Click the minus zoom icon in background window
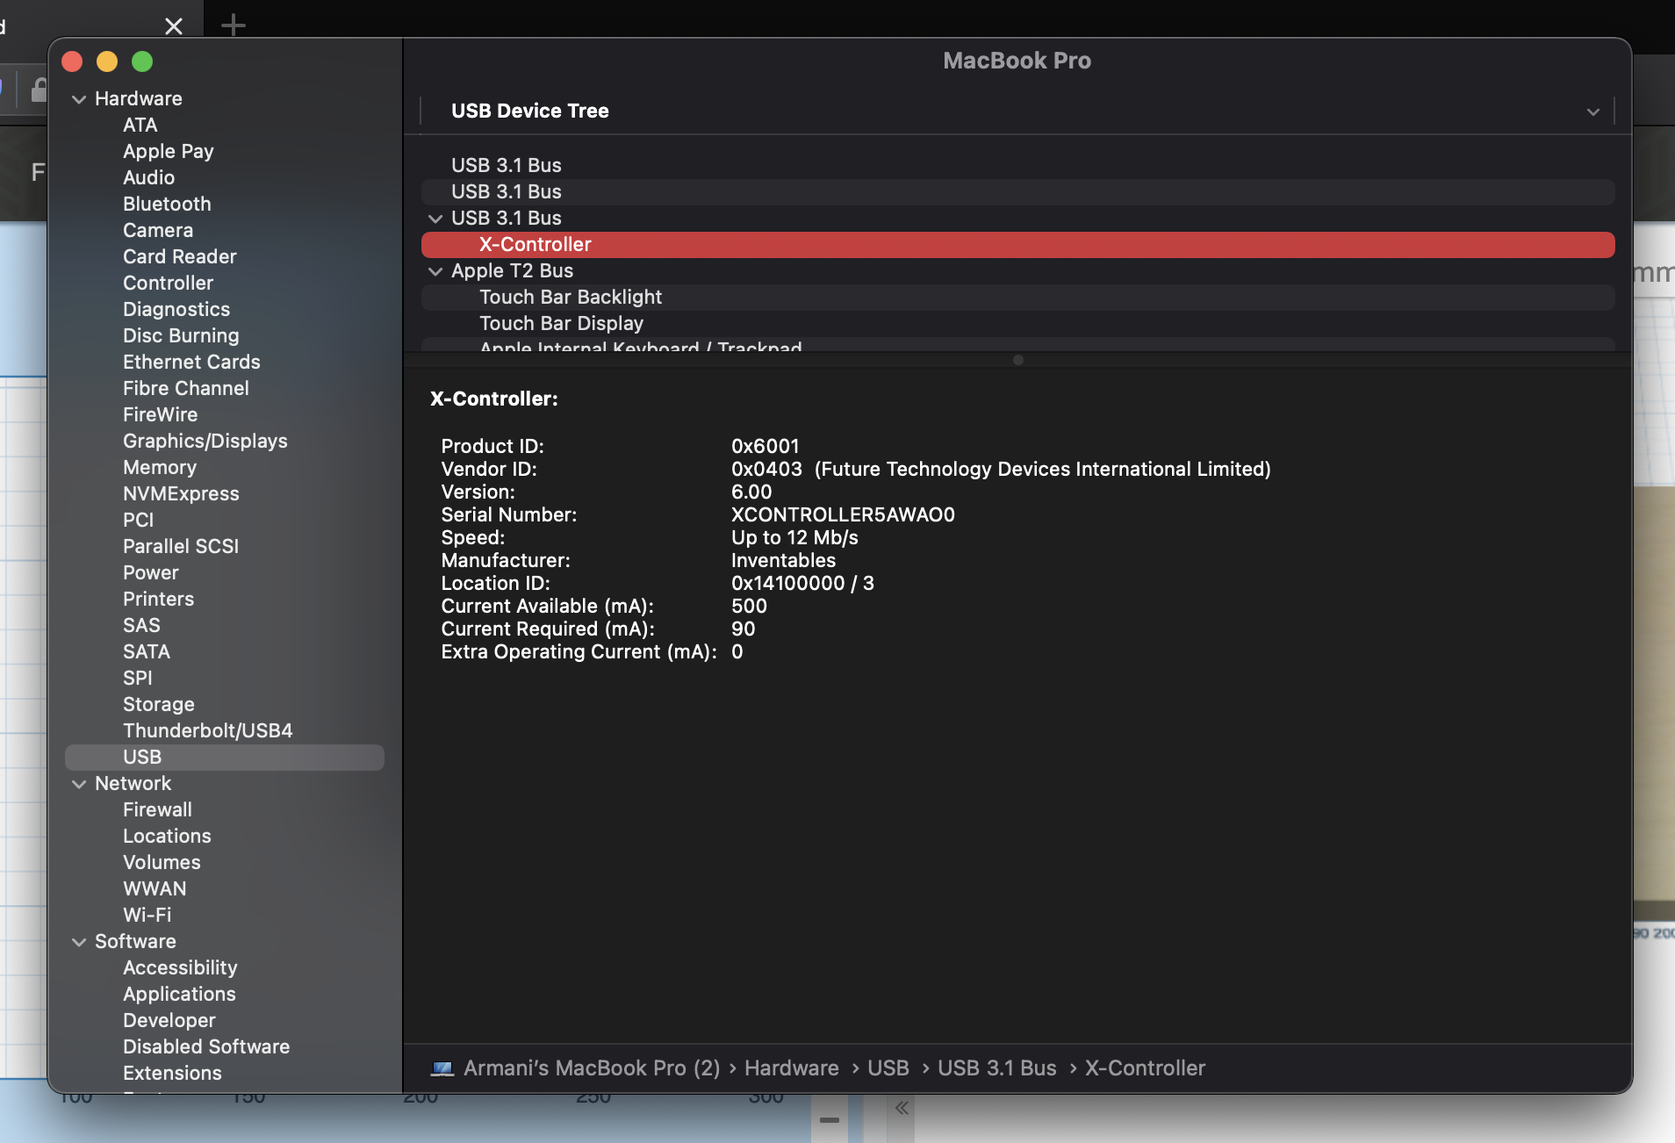1675x1143 pixels. pyautogui.click(x=830, y=1119)
